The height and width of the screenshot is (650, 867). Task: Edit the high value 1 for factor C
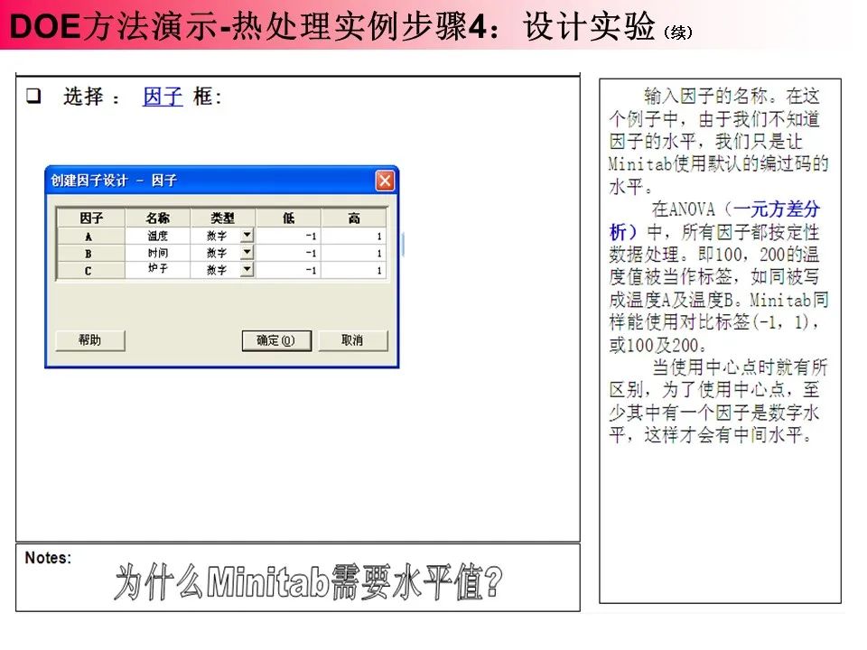click(x=354, y=270)
